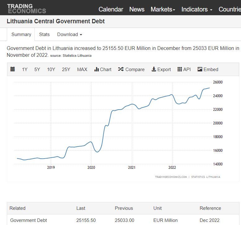Expand the Download dropdown

pyautogui.click(x=69, y=34)
